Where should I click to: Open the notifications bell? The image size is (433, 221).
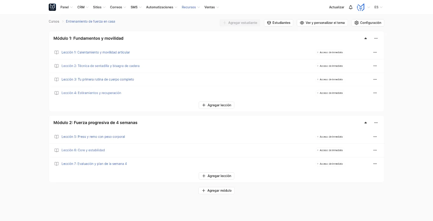[x=351, y=7]
